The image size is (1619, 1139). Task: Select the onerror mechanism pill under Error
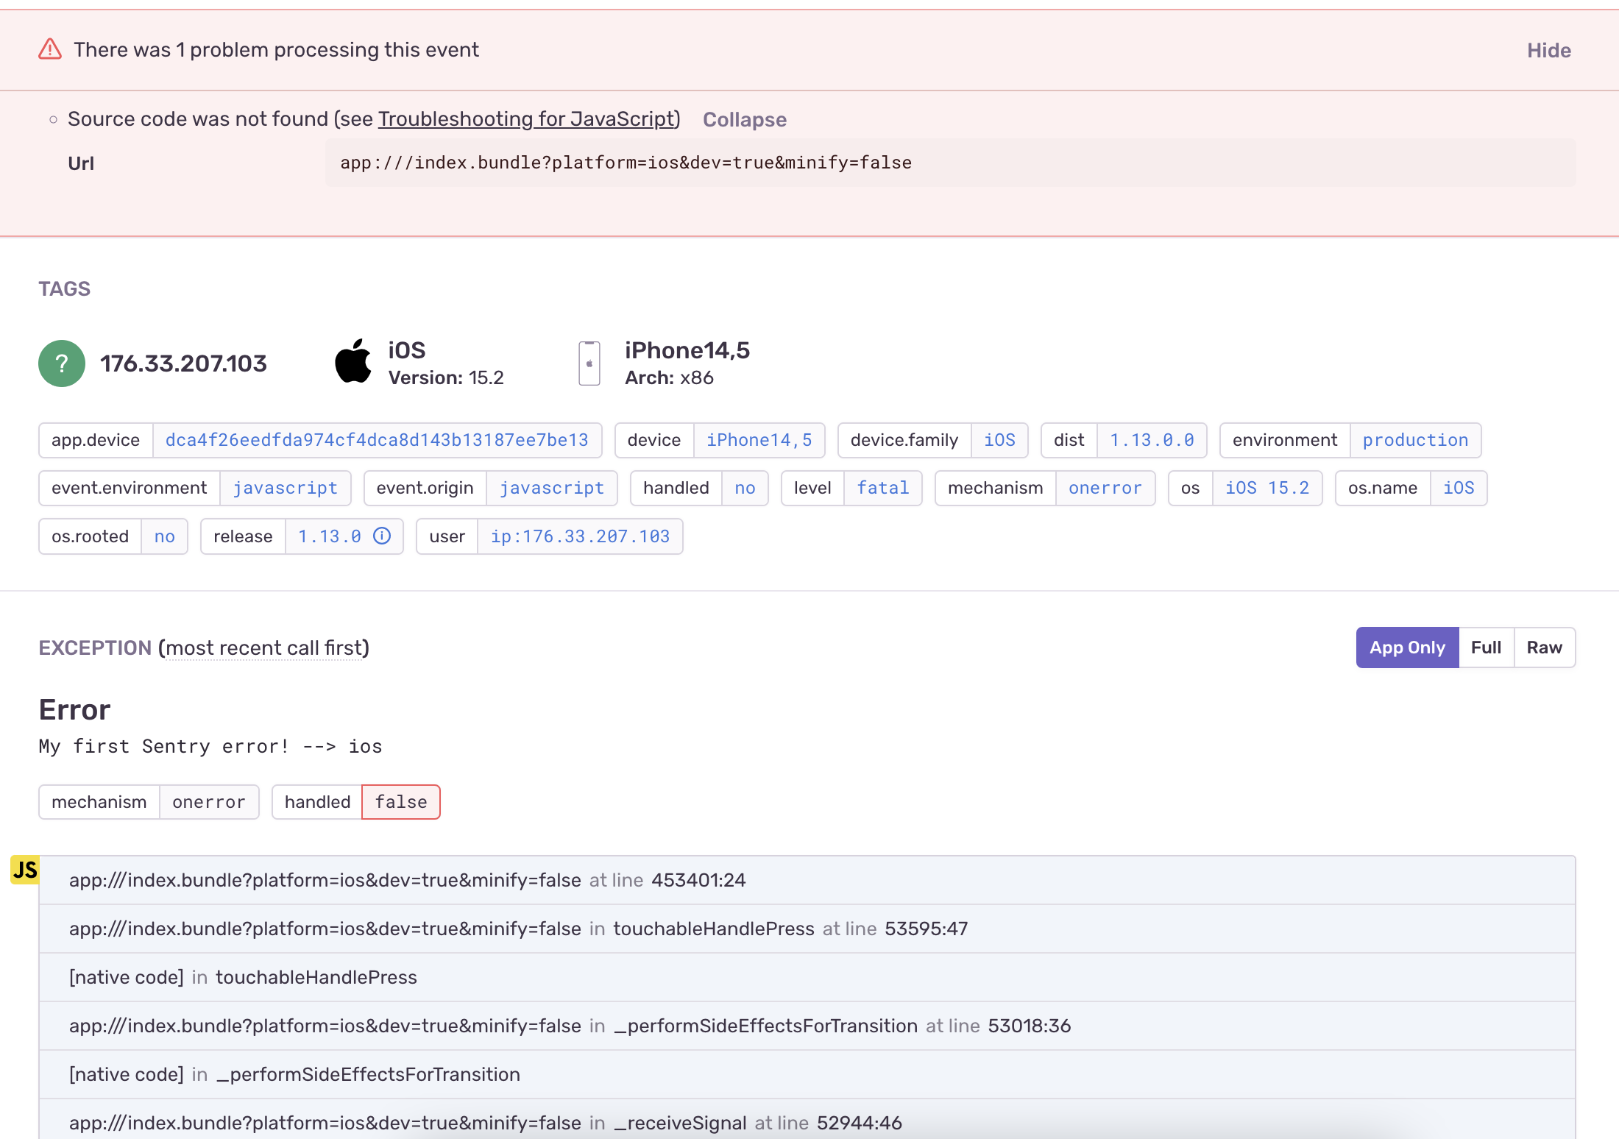(209, 802)
